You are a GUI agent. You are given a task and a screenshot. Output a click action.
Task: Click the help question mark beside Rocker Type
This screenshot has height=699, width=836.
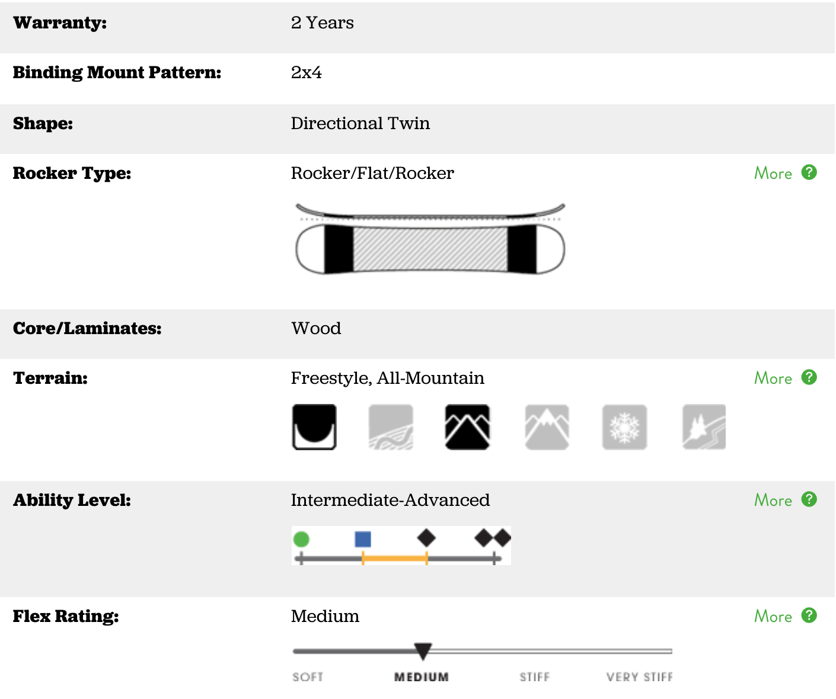point(809,172)
